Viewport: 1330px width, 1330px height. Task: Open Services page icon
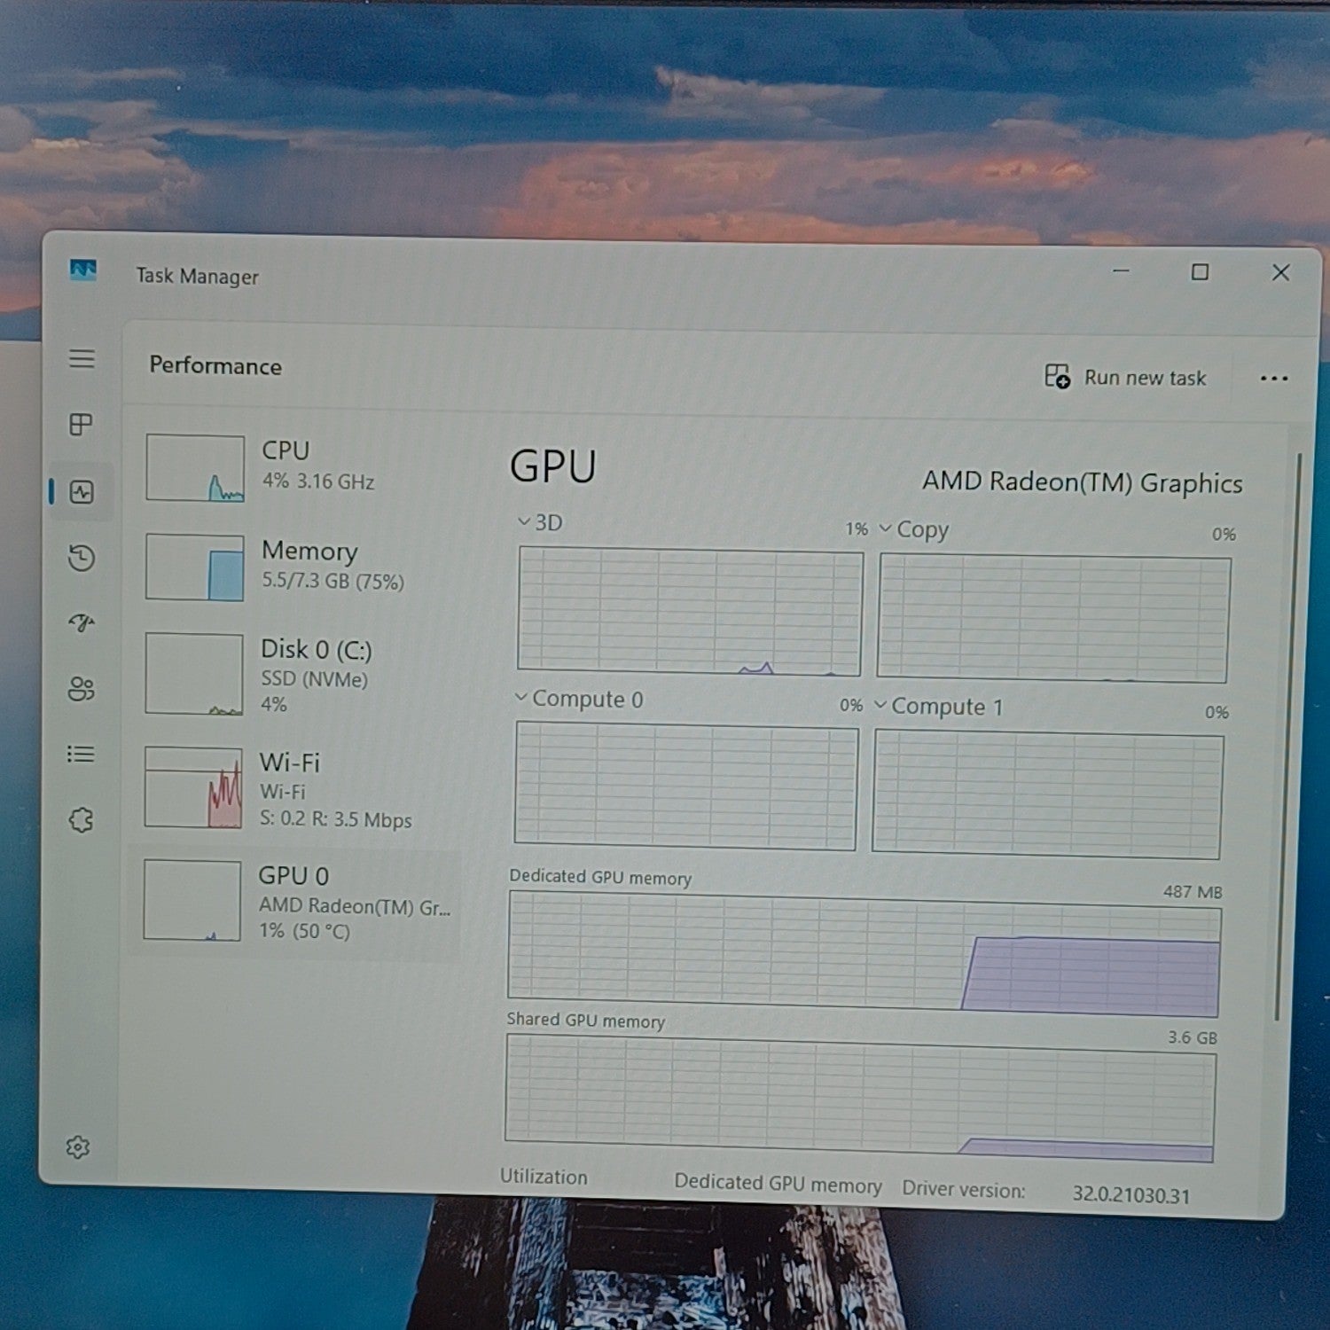coord(81,820)
